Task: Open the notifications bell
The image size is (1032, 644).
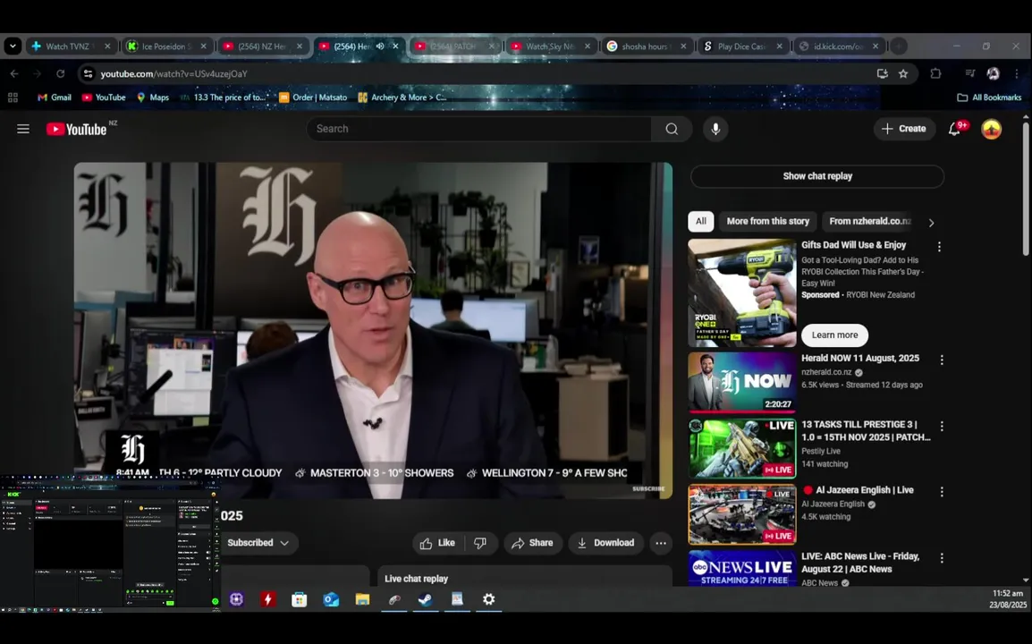Action: tap(954, 129)
